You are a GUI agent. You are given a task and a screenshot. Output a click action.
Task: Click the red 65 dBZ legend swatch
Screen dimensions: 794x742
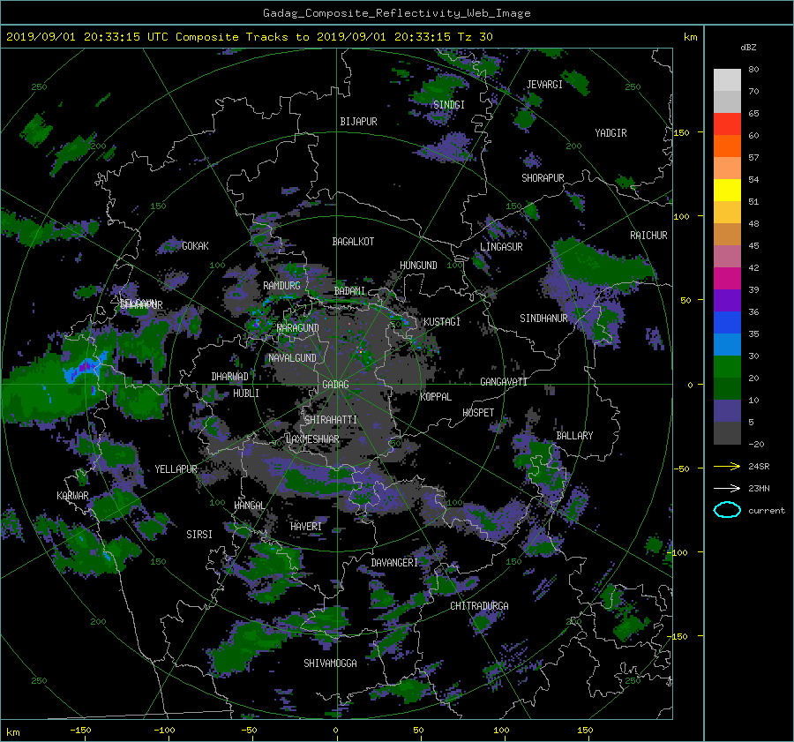tap(727, 124)
